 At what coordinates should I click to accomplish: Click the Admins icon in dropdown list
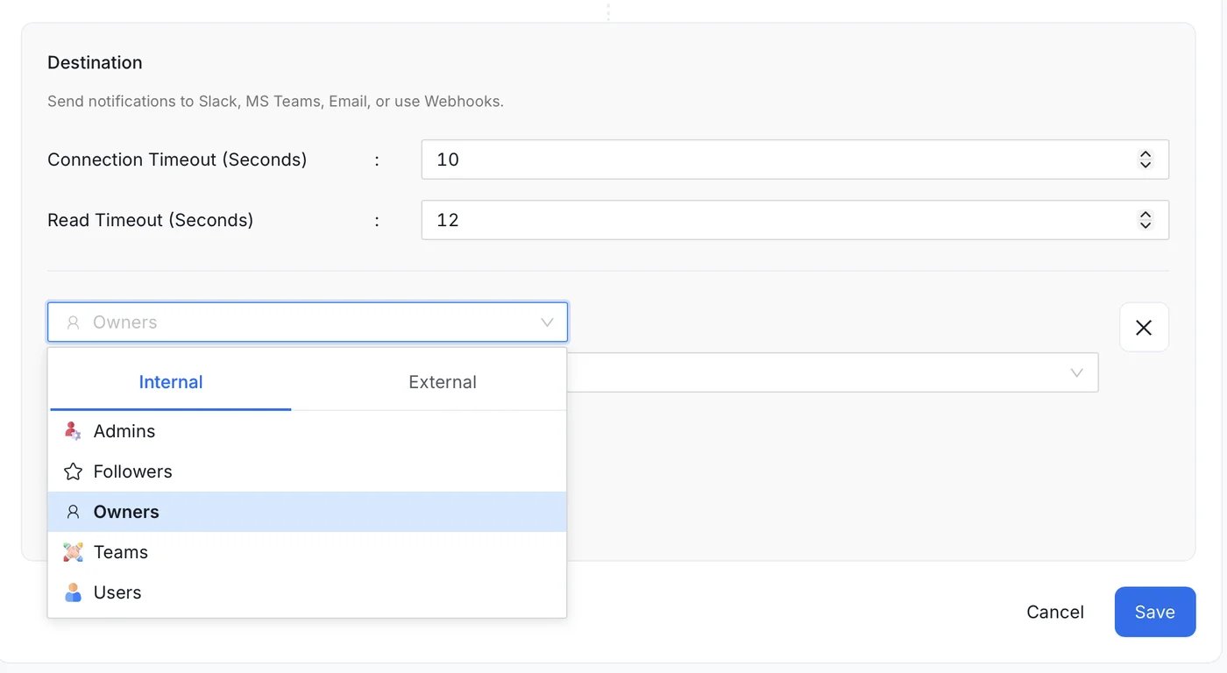(x=73, y=431)
